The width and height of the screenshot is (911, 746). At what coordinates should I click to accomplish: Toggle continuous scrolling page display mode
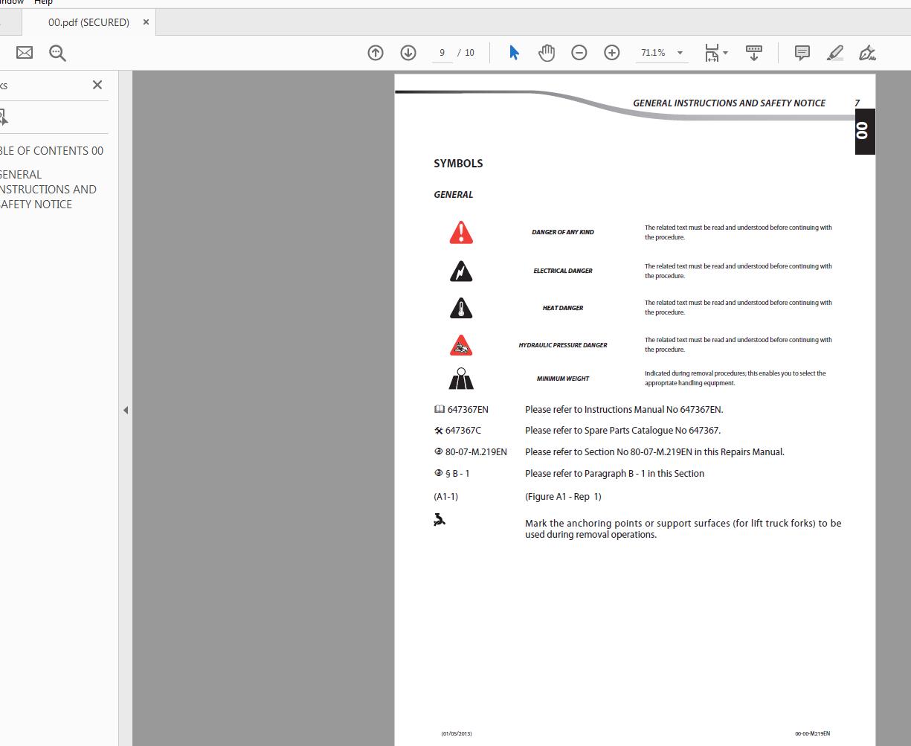[x=753, y=53]
